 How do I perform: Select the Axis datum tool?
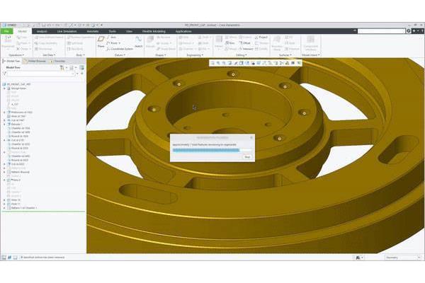pyautogui.click(x=111, y=37)
